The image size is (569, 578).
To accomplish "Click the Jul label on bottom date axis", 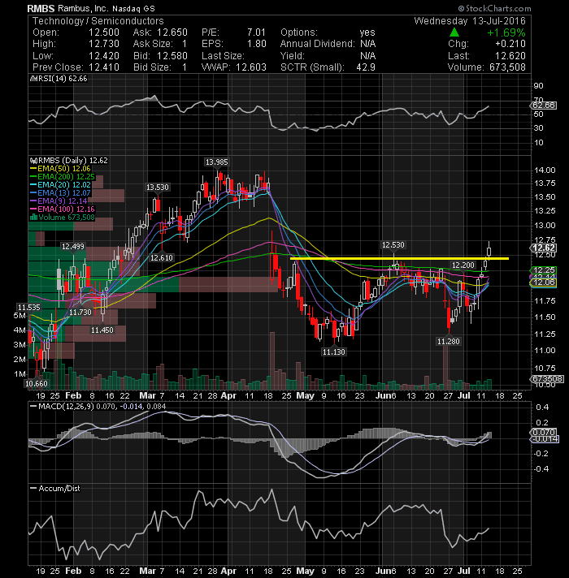I will 464,571.
